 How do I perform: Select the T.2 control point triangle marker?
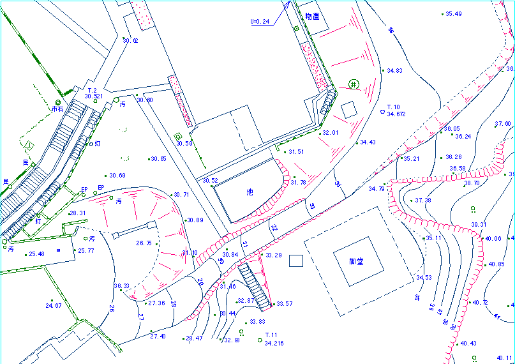[x=94, y=102]
